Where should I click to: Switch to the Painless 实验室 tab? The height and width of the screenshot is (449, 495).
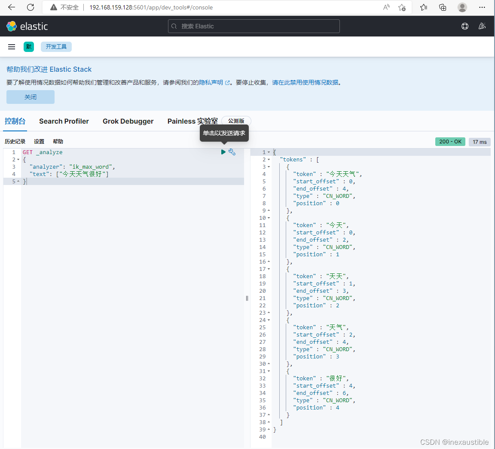point(192,121)
